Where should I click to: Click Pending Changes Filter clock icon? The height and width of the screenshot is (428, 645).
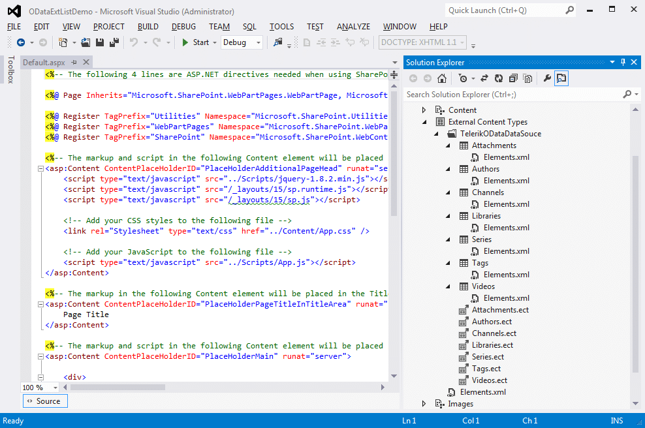click(x=463, y=78)
